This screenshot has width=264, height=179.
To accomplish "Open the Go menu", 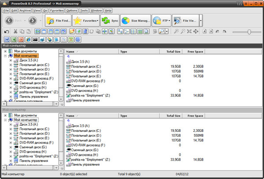I will pyautogui.click(x=45, y=11).
